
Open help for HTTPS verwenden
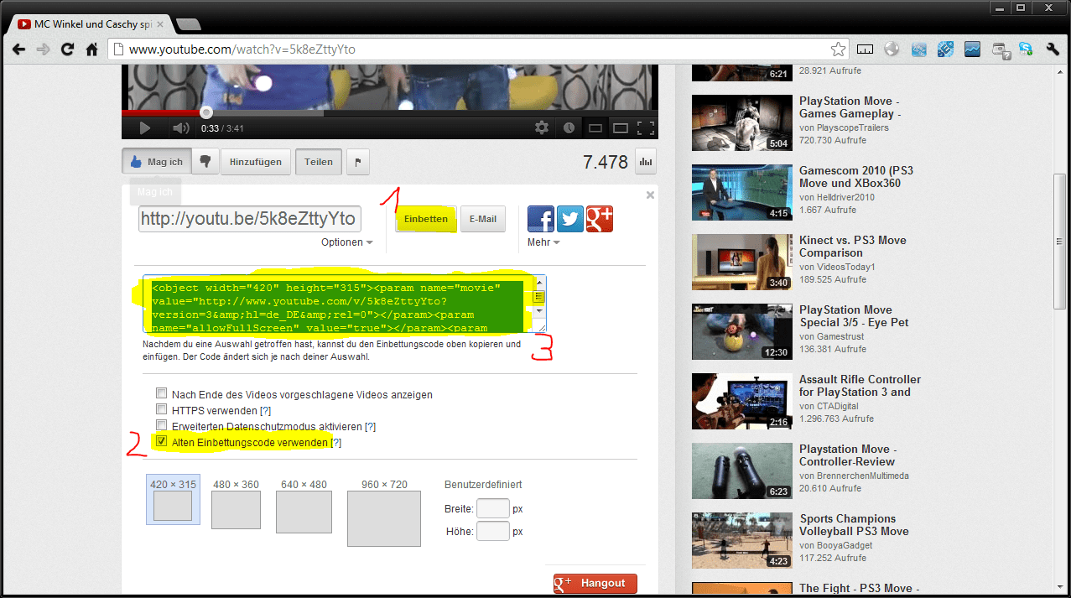265,410
